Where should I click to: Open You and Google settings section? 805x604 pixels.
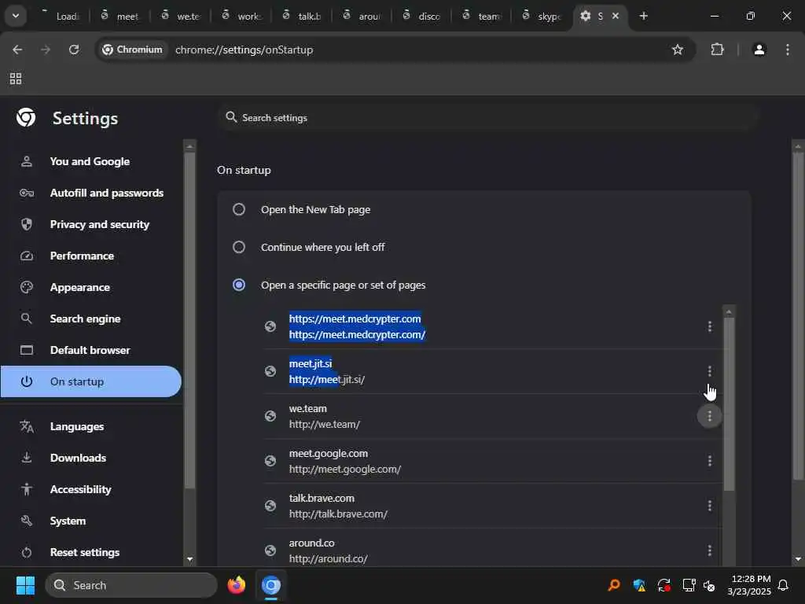[90, 161]
